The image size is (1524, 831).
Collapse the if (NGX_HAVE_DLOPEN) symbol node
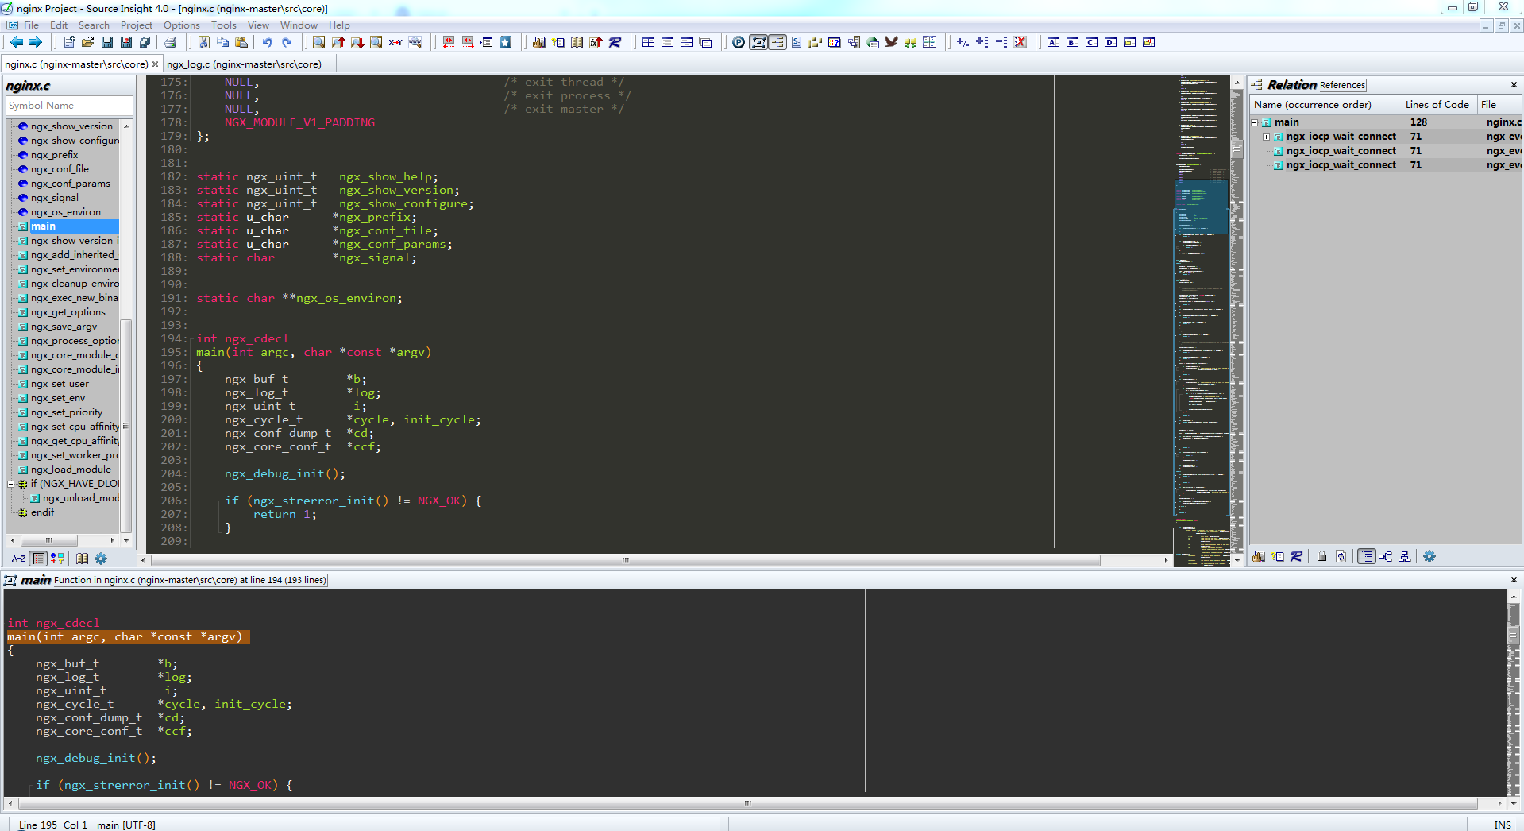tap(11, 484)
